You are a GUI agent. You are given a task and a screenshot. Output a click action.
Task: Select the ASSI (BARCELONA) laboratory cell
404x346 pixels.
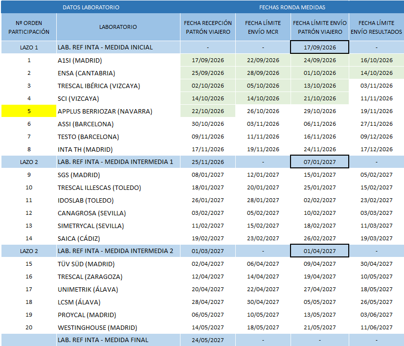(x=118, y=124)
